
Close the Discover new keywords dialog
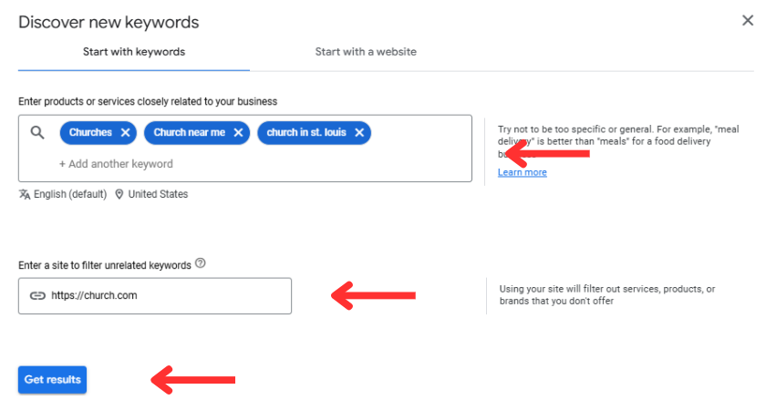[748, 21]
